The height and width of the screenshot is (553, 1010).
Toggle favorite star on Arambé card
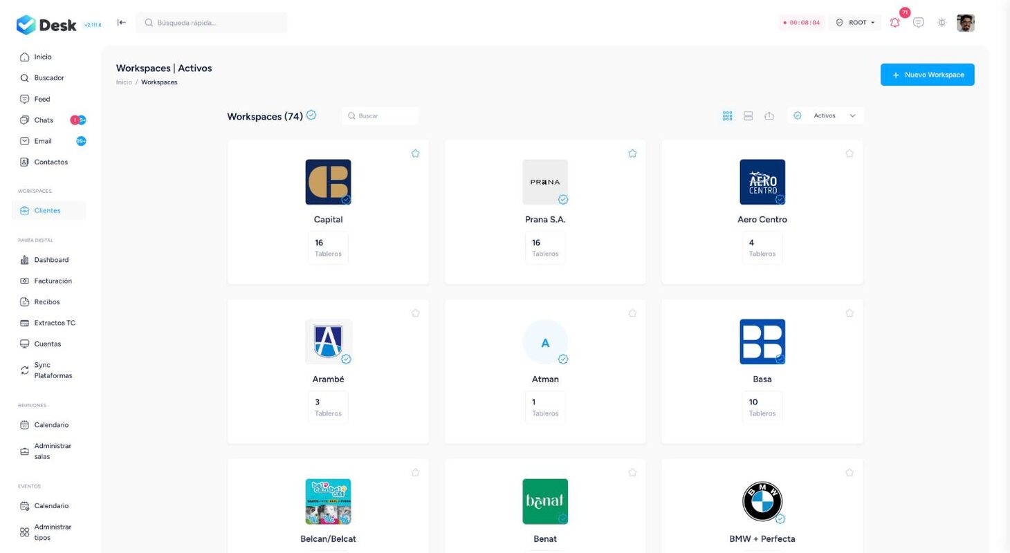(x=415, y=313)
